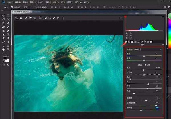Click the full screen toggle icon
Screen dimensions: 171x119
121,18
